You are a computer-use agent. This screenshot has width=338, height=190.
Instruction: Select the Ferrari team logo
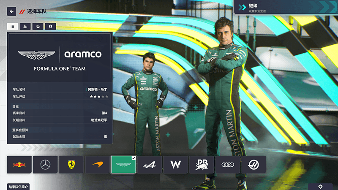coord(71,165)
